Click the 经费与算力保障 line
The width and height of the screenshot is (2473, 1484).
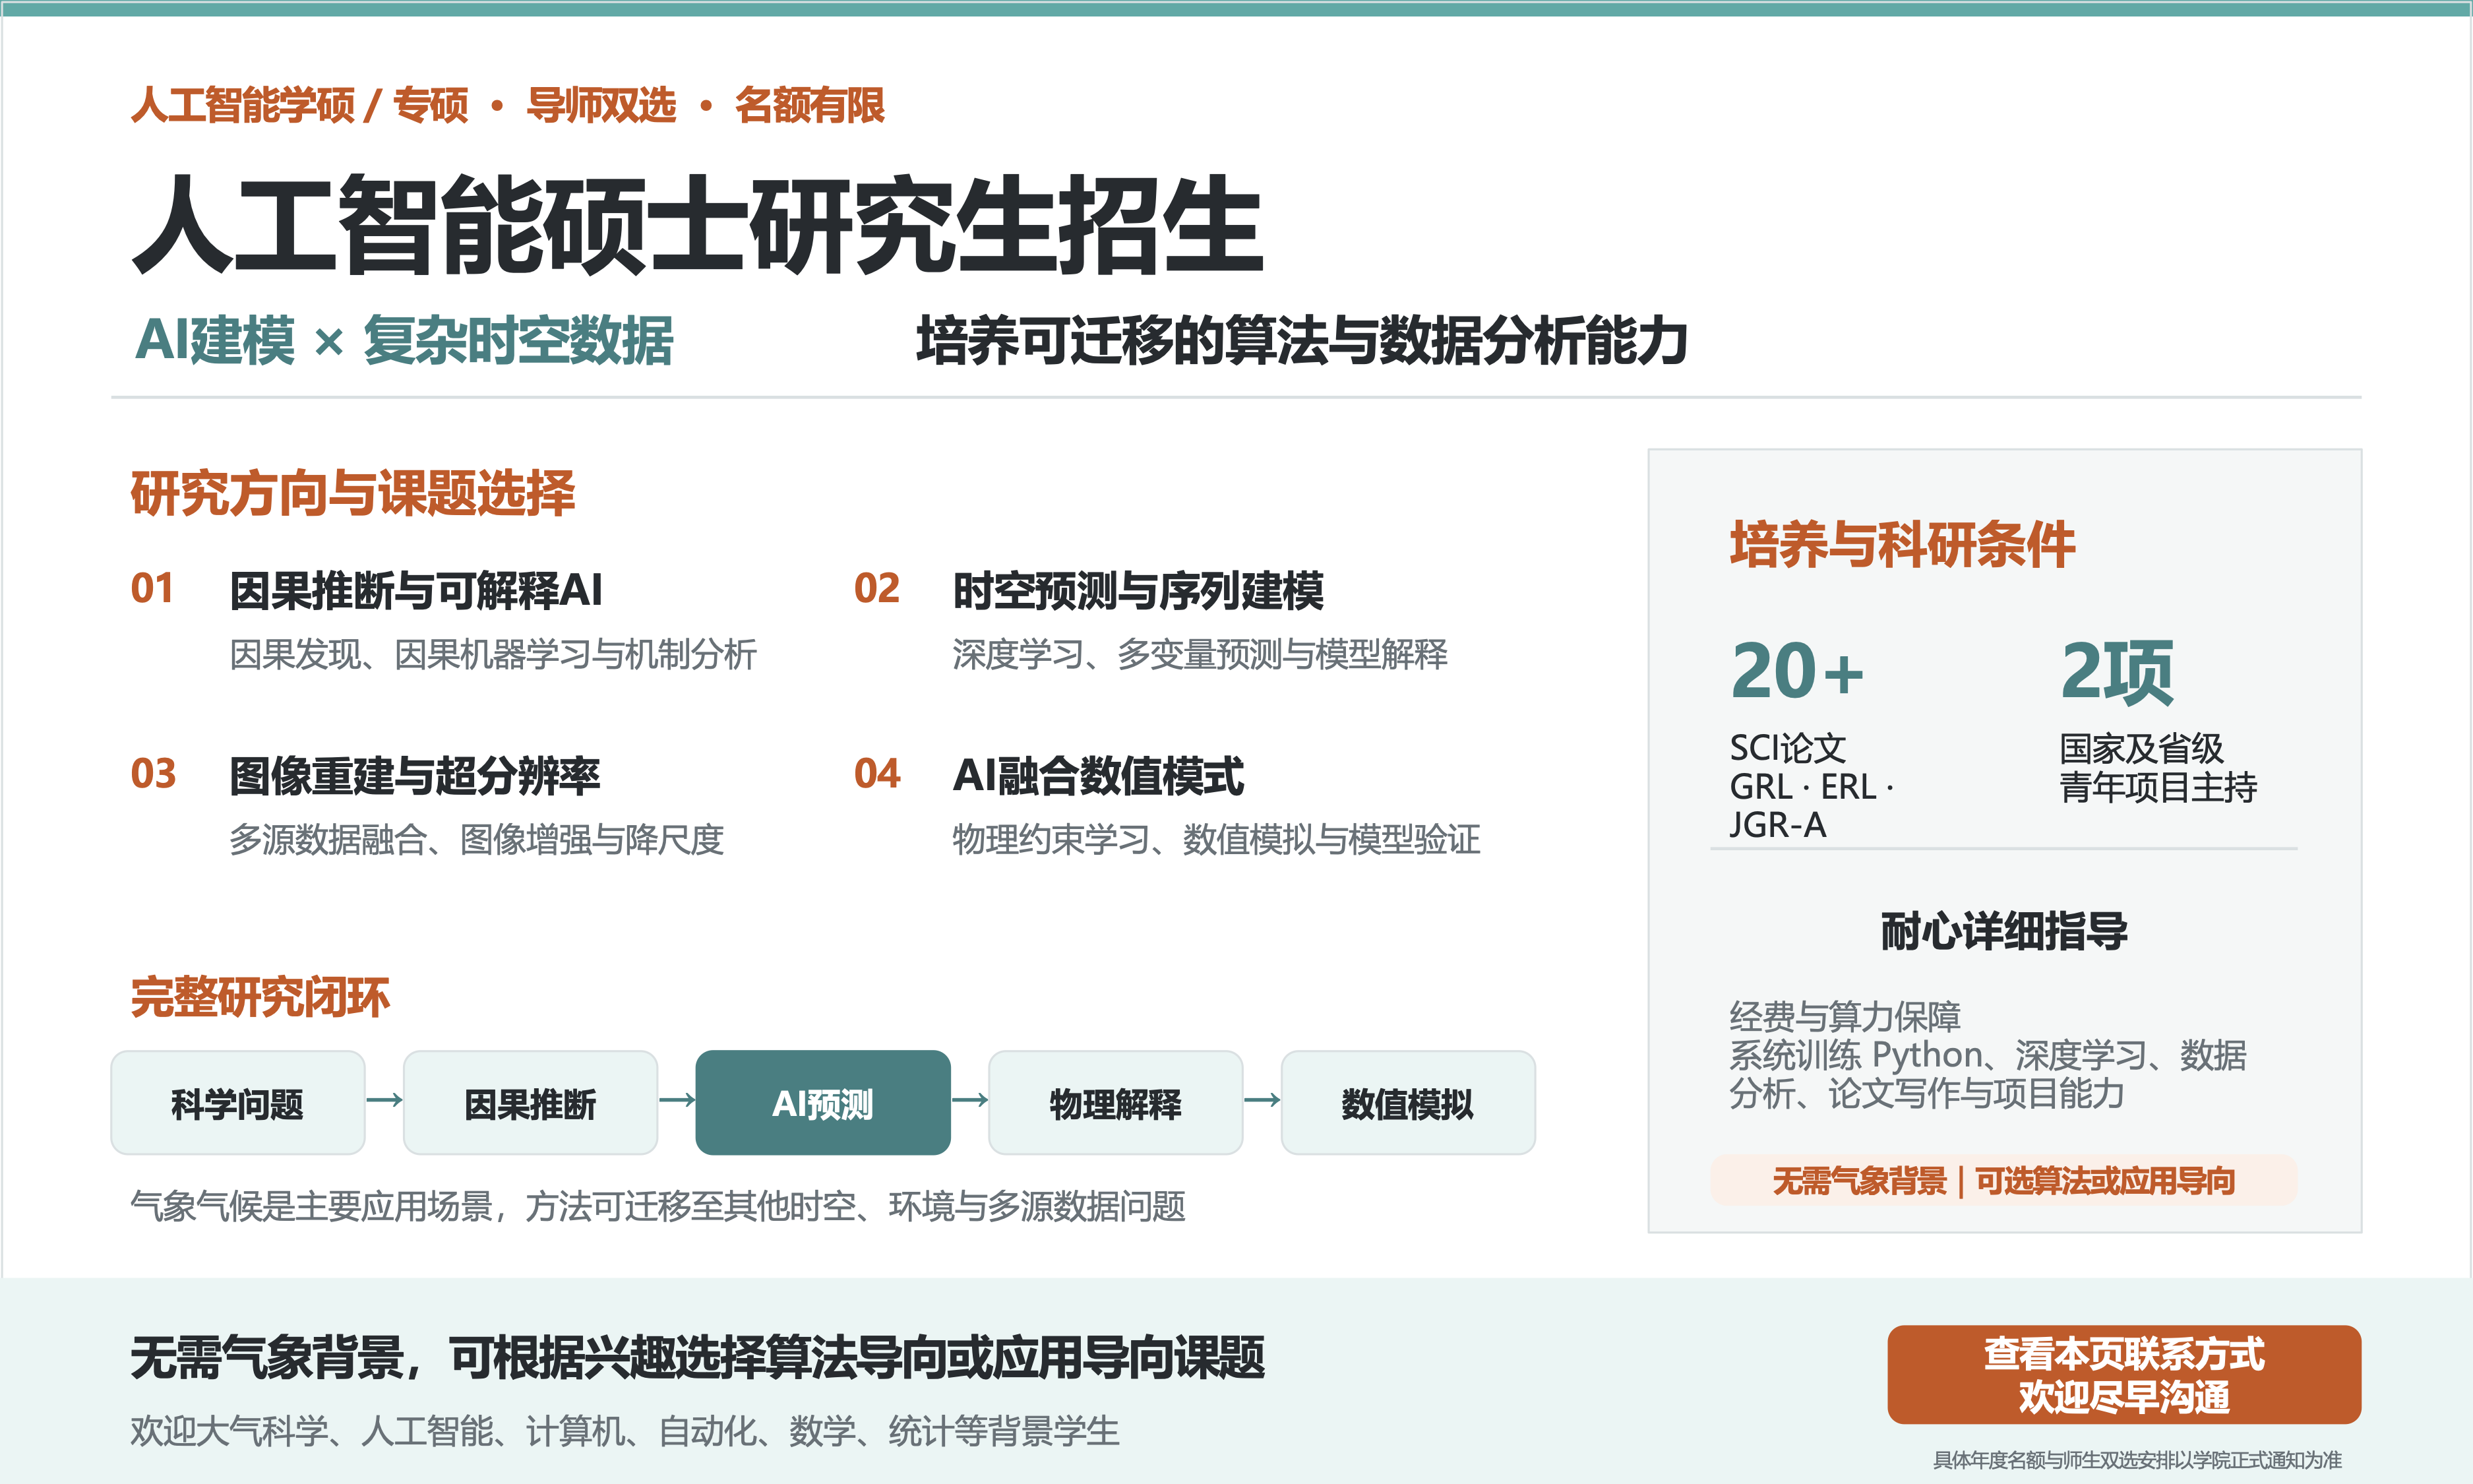click(x=1845, y=1016)
